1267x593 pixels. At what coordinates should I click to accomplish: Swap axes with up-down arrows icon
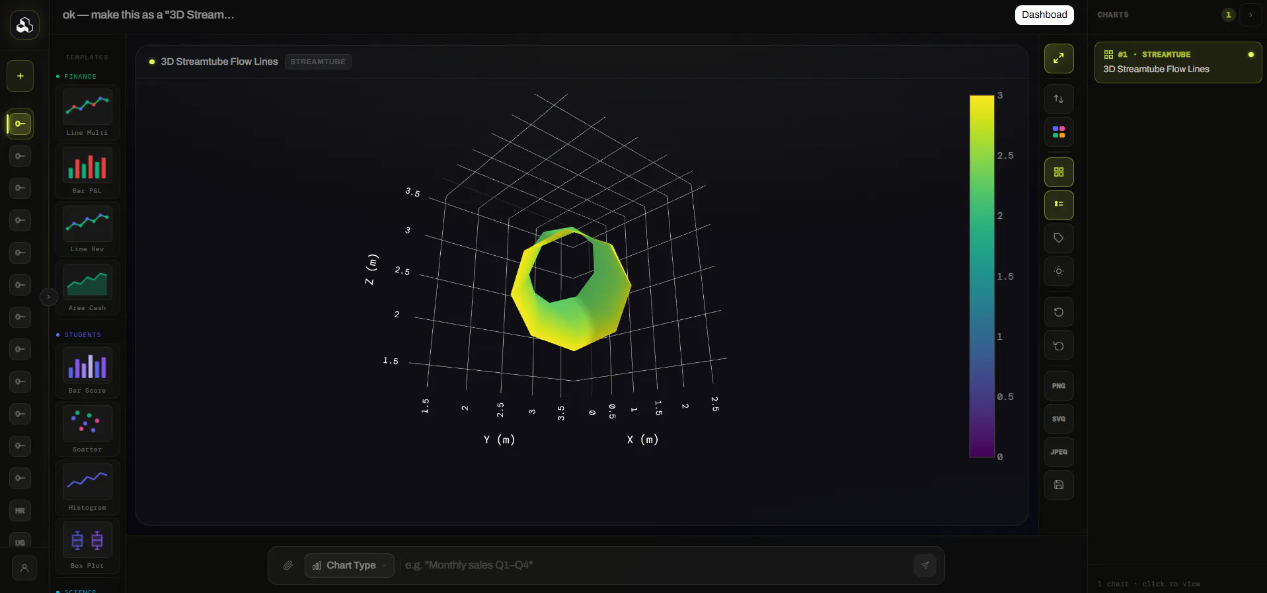(x=1059, y=99)
